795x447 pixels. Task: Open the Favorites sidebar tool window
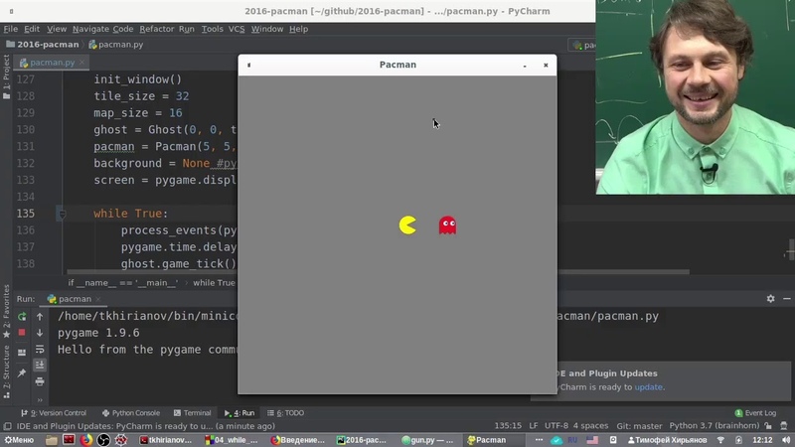point(6,310)
